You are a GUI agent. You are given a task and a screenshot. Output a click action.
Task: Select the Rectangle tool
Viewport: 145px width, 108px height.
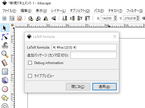[5, 72]
